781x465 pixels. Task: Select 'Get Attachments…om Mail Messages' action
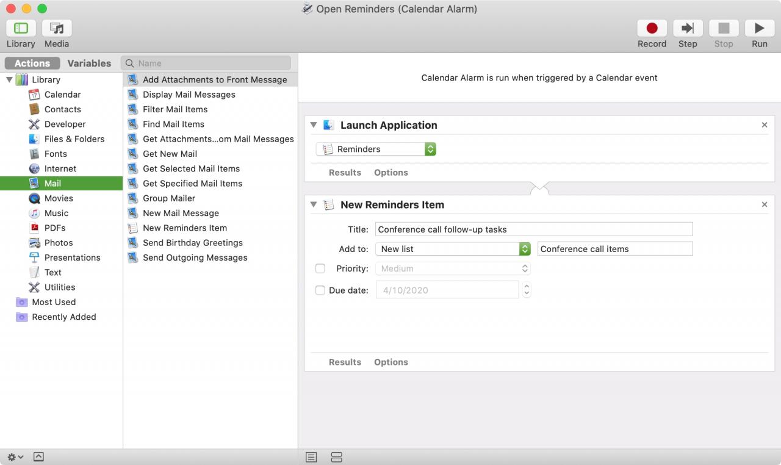click(211, 139)
